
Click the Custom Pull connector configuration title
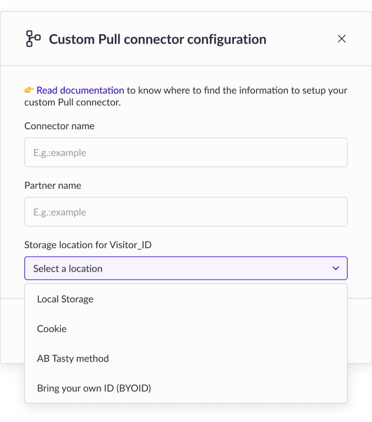click(x=158, y=39)
